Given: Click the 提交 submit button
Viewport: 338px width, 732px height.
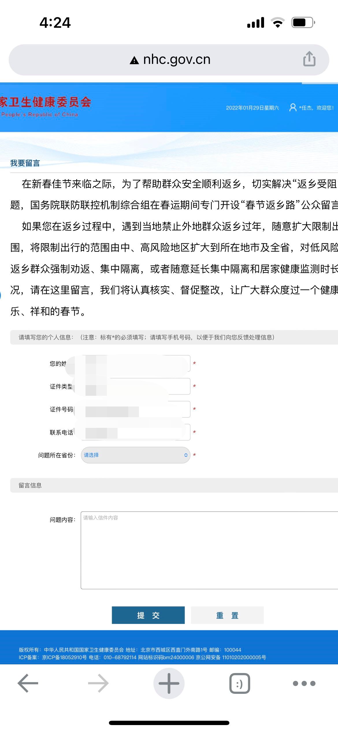Looking at the screenshot, I should [148, 615].
